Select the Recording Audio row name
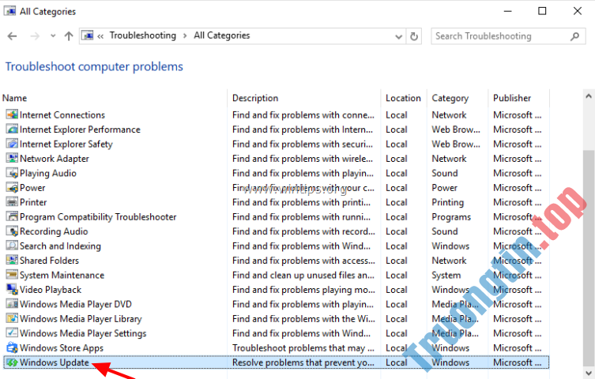 click(54, 231)
